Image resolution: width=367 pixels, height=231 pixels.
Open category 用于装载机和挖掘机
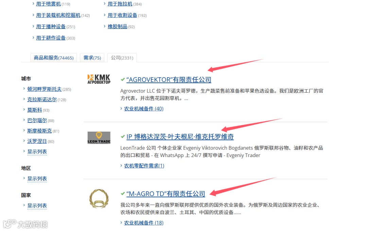point(58,15)
